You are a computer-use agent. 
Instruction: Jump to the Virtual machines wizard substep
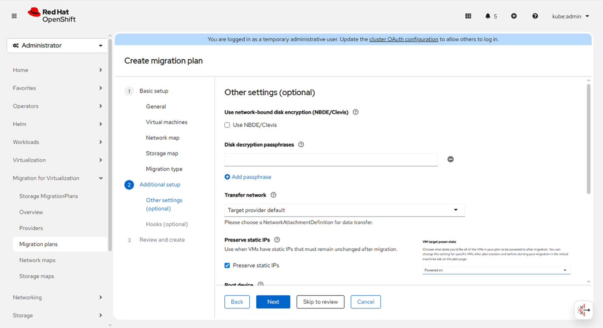point(167,122)
